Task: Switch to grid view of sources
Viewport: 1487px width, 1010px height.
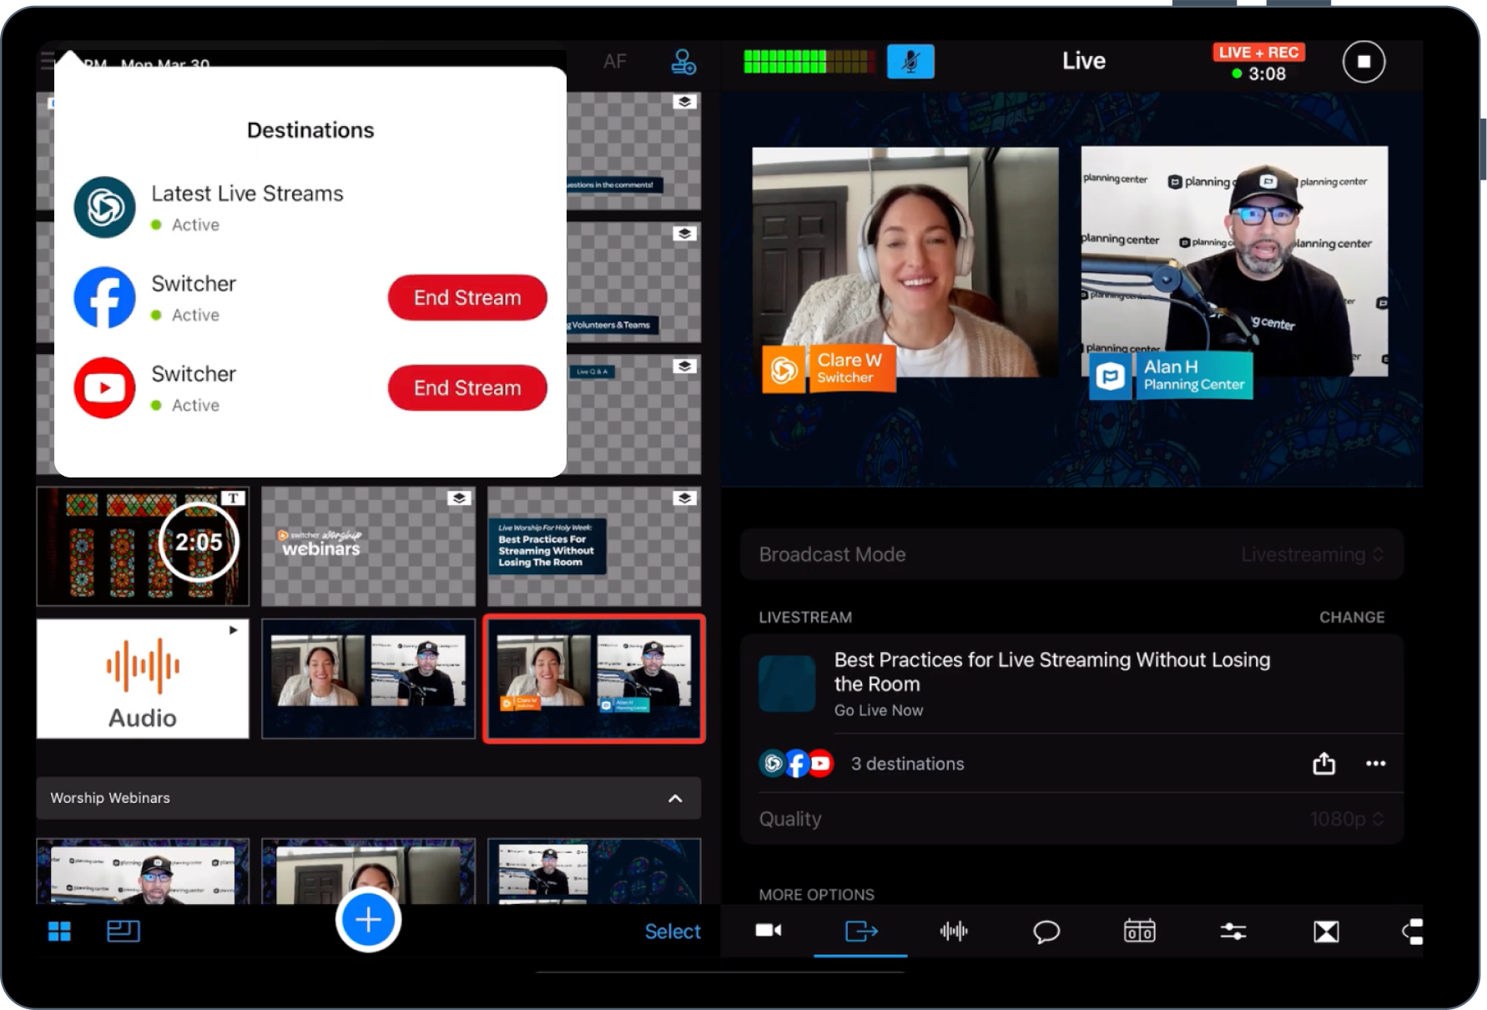Action: pos(59,931)
